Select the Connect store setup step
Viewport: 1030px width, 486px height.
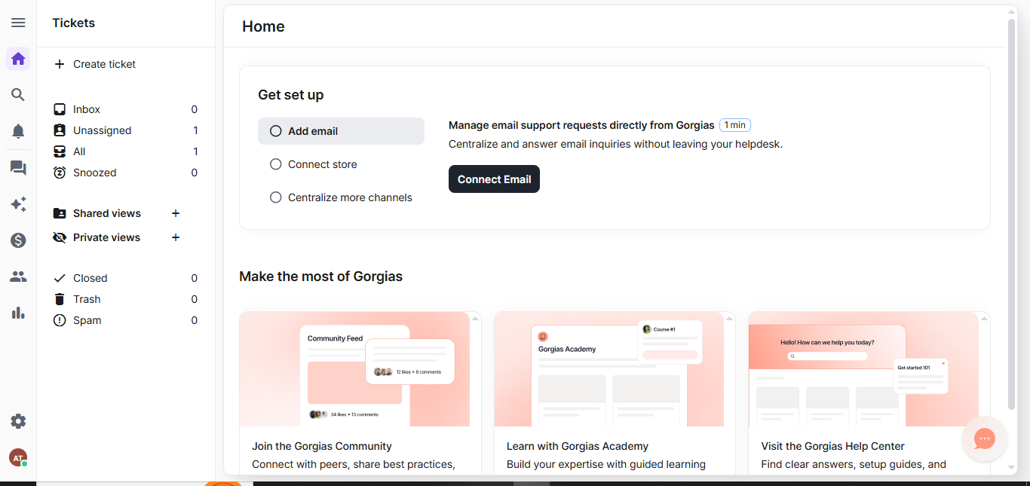pyautogui.click(x=341, y=164)
